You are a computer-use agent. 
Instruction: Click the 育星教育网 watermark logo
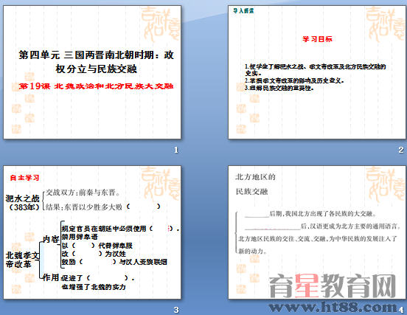coord(333,286)
